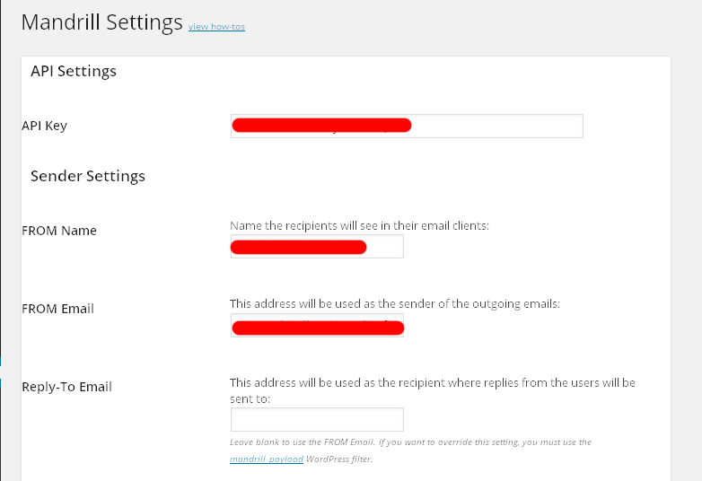Image resolution: width=702 pixels, height=481 pixels.
Task: Click the 'FROM Email' label
Action: point(57,309)
